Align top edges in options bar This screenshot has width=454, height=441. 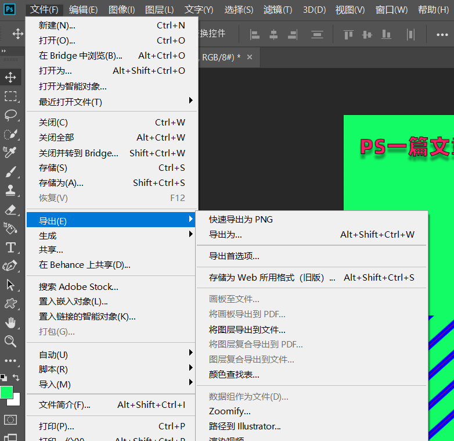pos(348,35)
